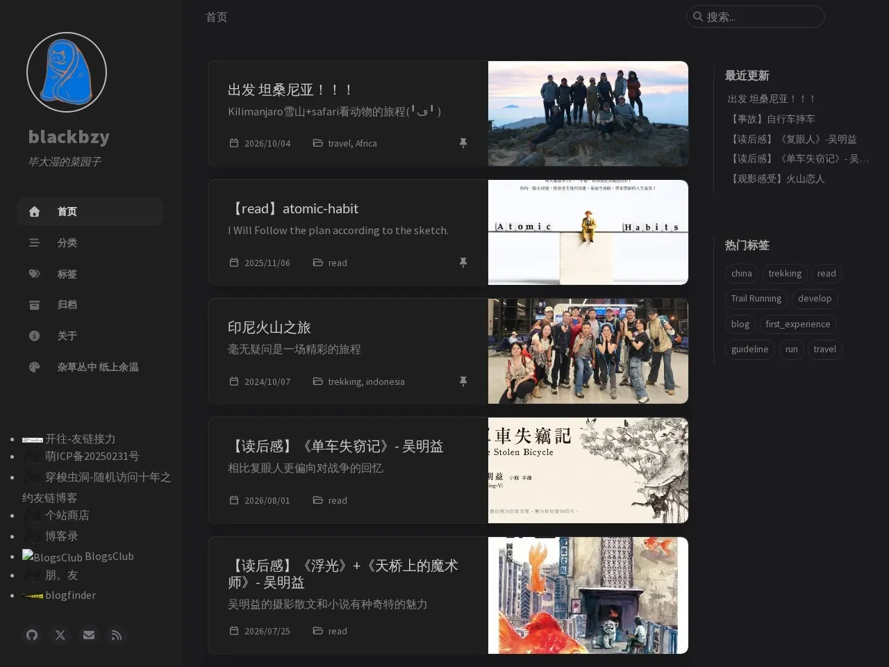This screenshot has height=667, width=889.
Task: Open 【read】atomic-habit post title
Action: tap(293, 208)
